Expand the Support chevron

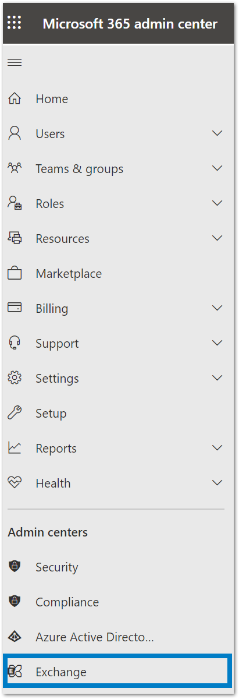pyautogui.click(x=217, y=343)
